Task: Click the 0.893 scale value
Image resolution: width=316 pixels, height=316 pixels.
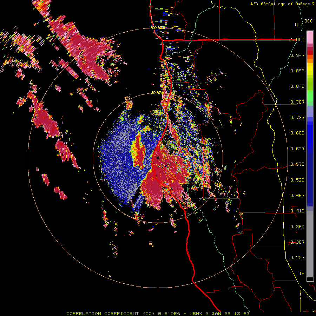Action: [x=297, y=71]
